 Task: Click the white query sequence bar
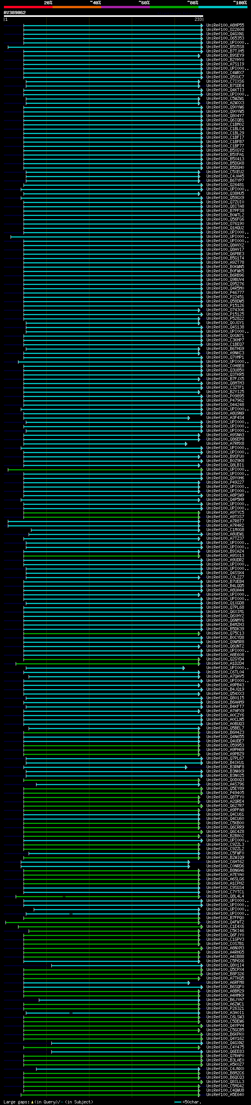104,16
